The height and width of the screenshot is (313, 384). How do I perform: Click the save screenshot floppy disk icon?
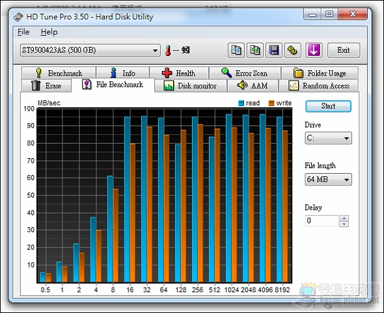(x=274, y=51)
